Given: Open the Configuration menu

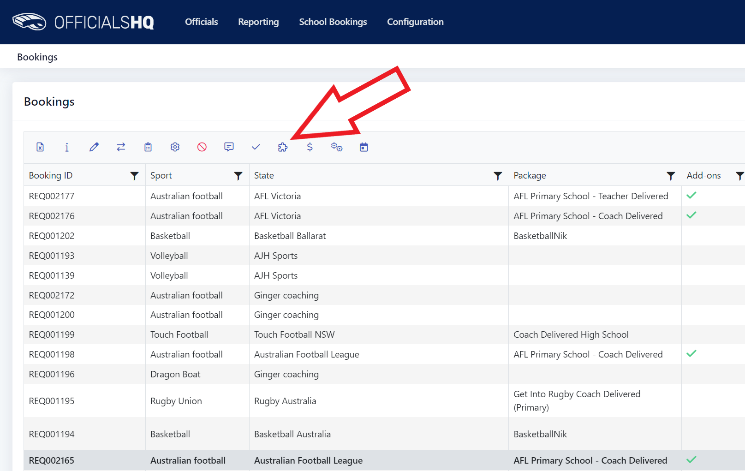Looking at the screenshot, I should [x=415, y=22].
